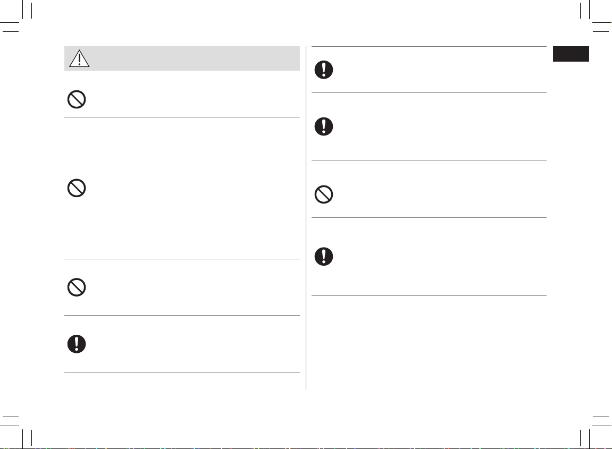
Task: Click the prohibition icon just above the left-column exclamation icon
Action: (x=77, y=287)
